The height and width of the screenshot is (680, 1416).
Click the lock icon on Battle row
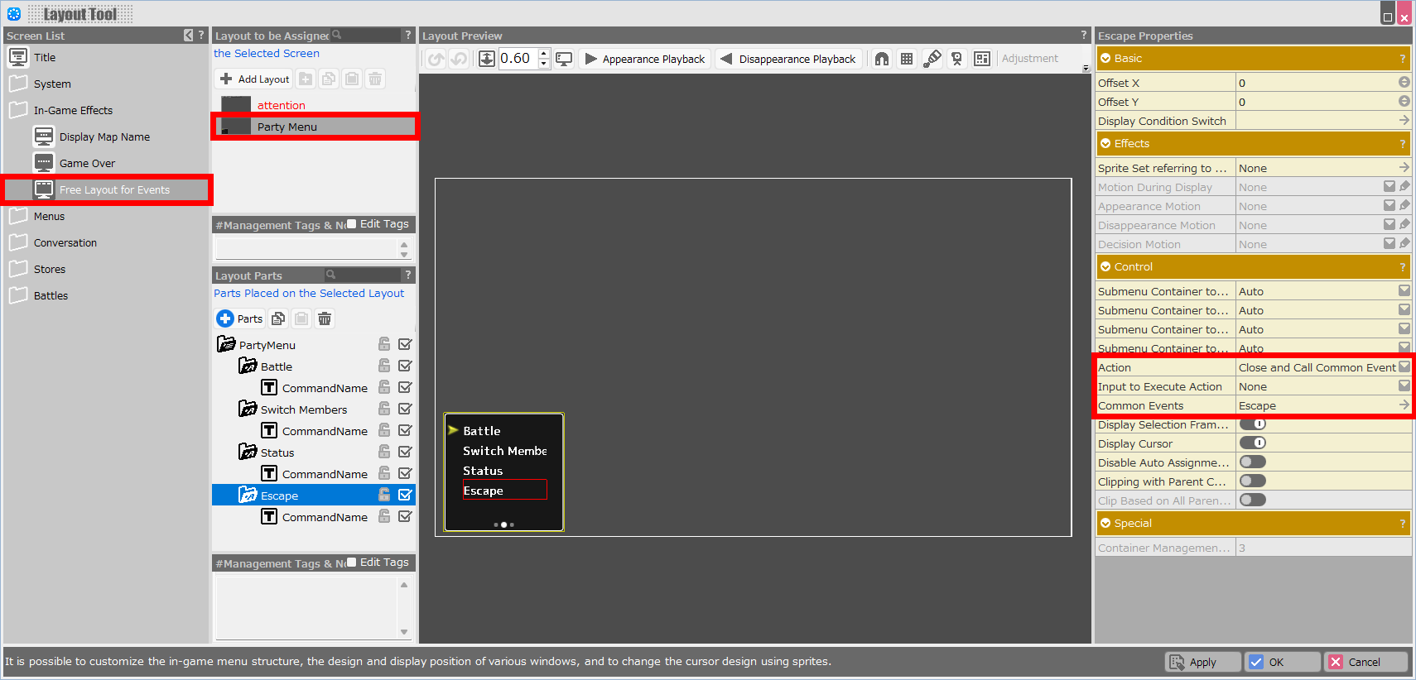pyautogui.click(x=384, y=366)
